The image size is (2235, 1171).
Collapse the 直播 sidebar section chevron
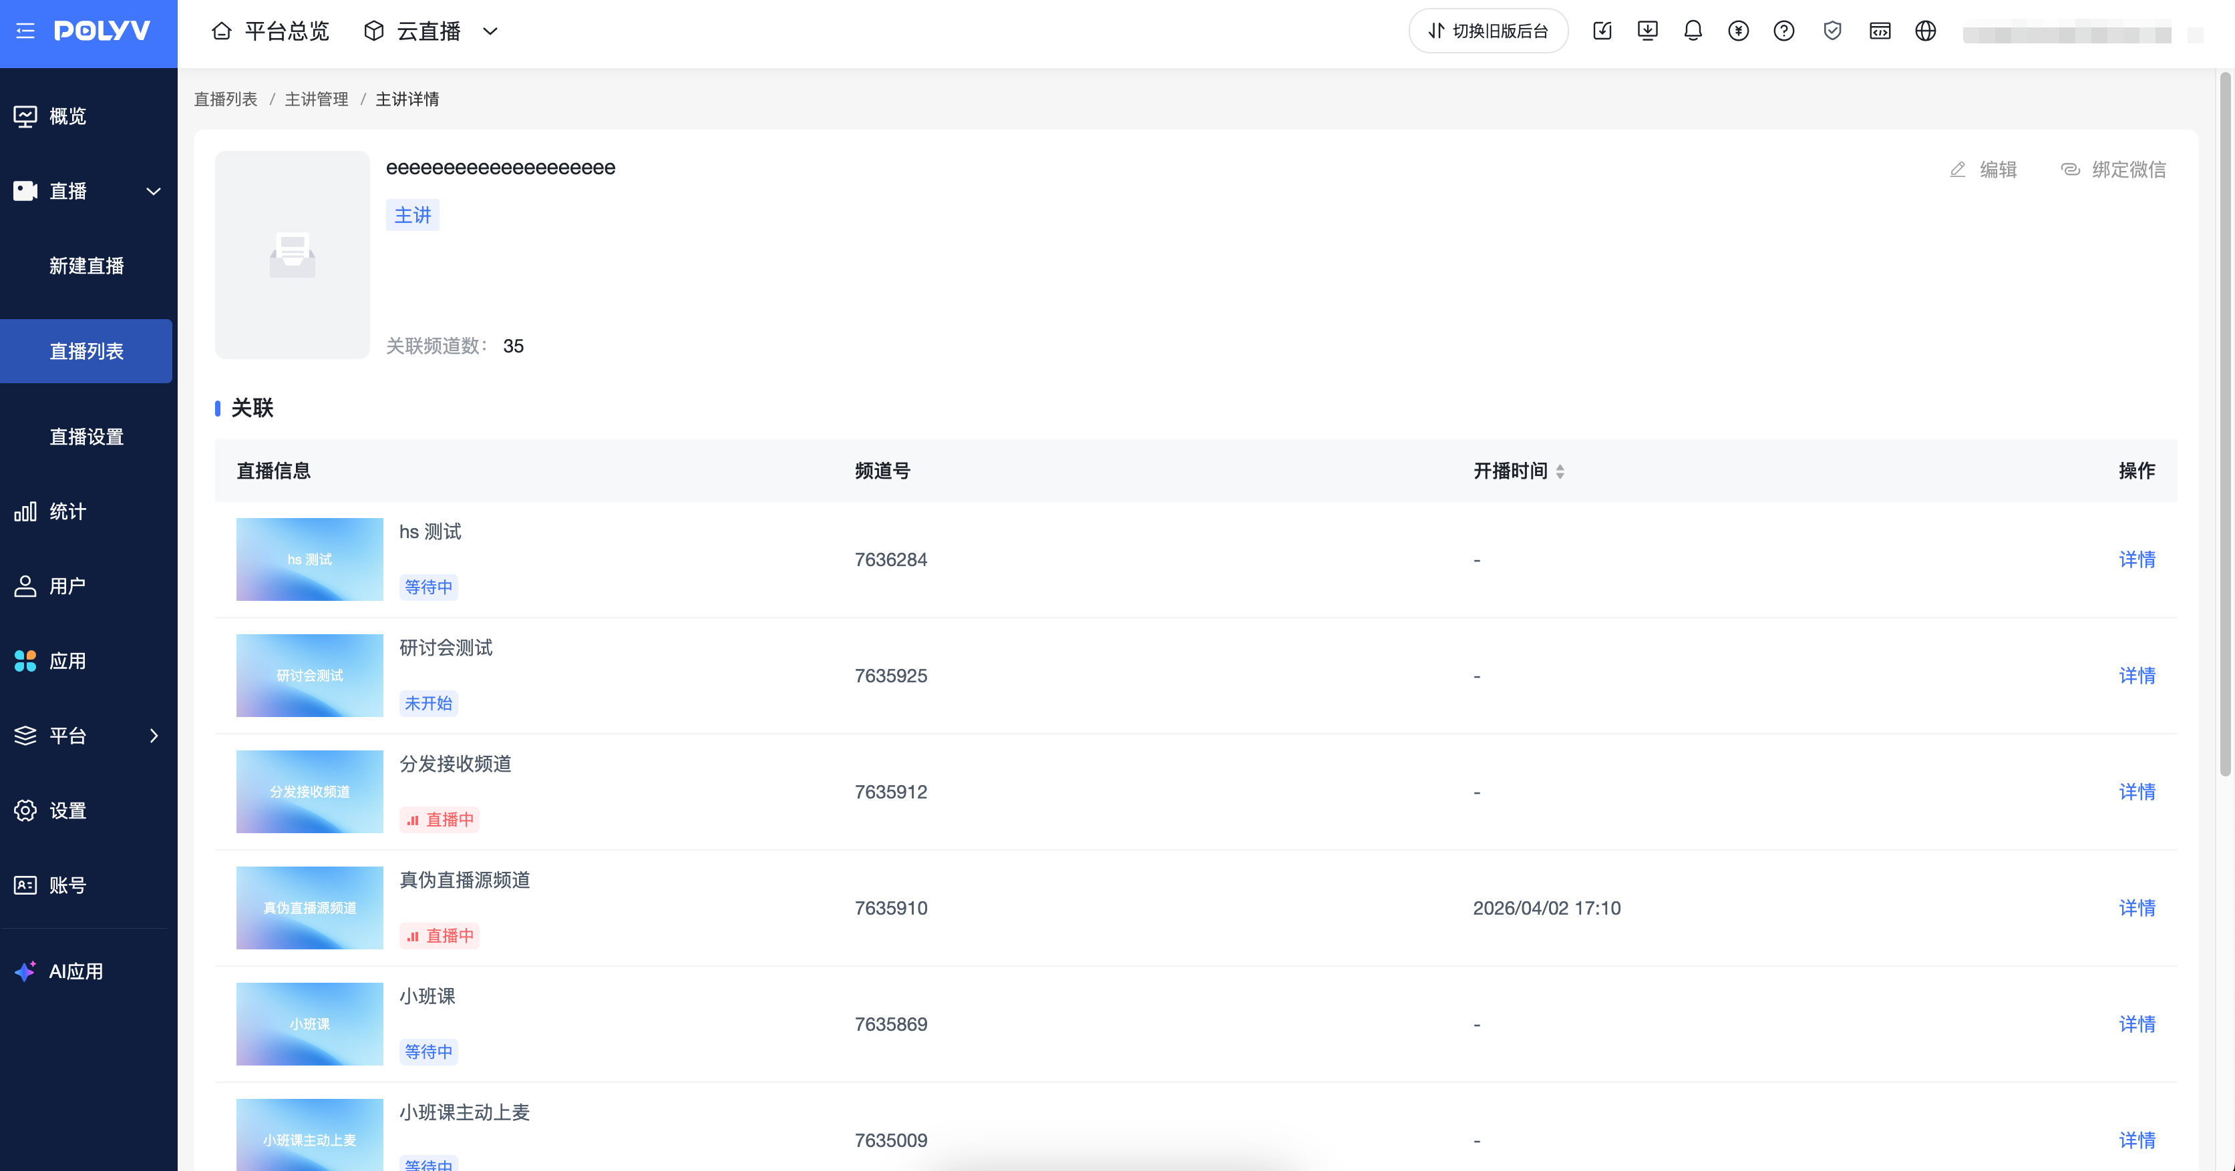[x=154, y=191]
